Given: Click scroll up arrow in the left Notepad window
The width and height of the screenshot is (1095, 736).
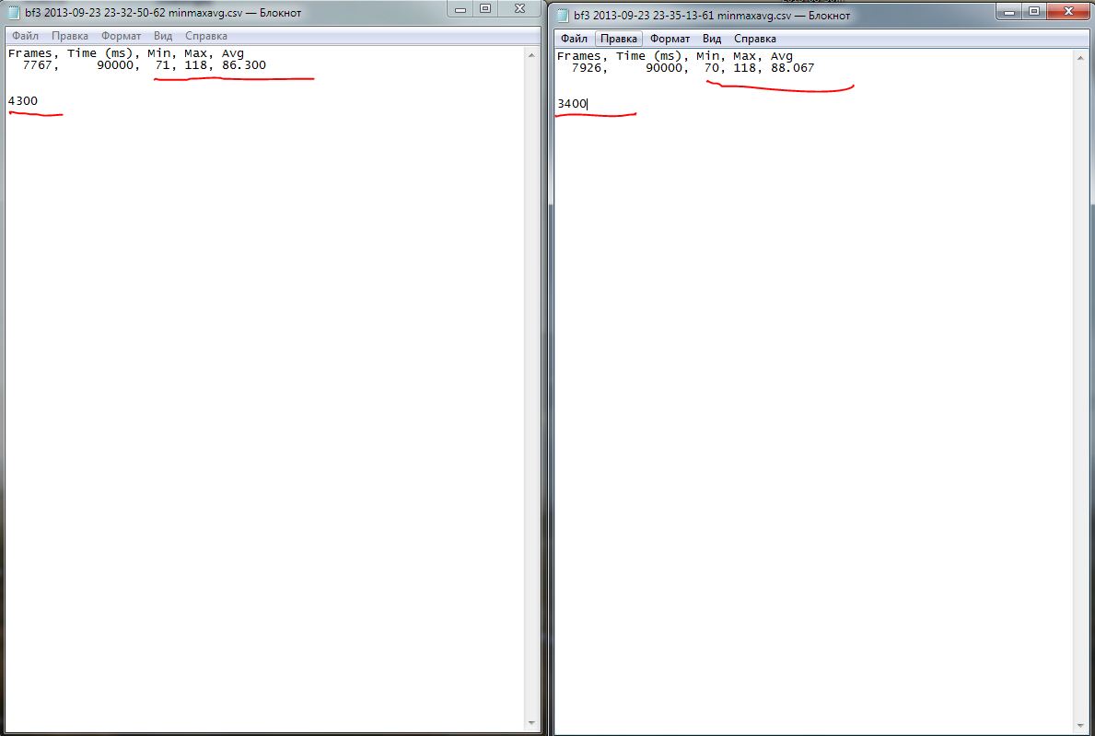Looking at the screenshot, I should click(531, 55).
